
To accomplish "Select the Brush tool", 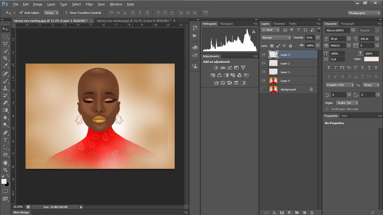I will coord(5,81).
